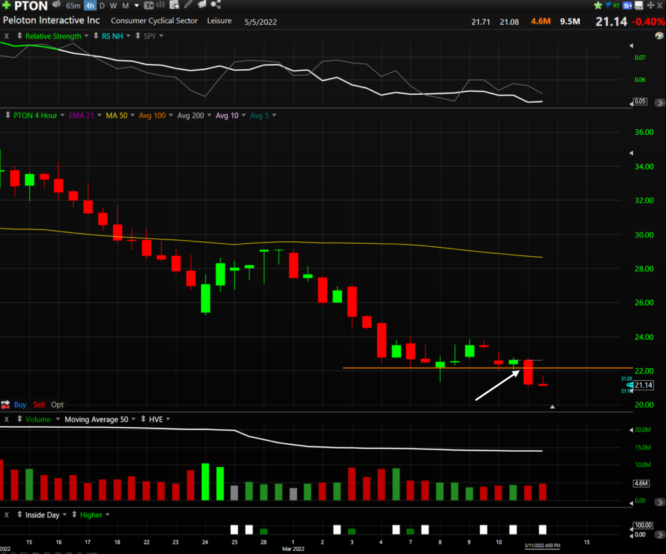666x554 pixels.
Task: Click the 4.6M volume value box
Action: pos(641,483)
